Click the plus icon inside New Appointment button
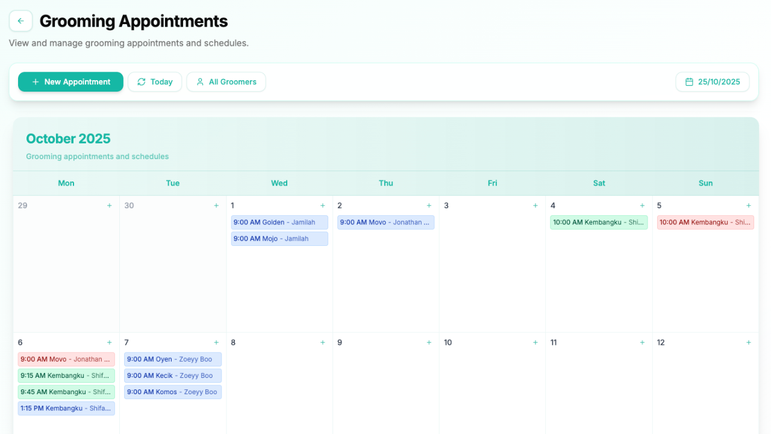Viewport: 771px width, 434px height. click(x=36, y=81)
